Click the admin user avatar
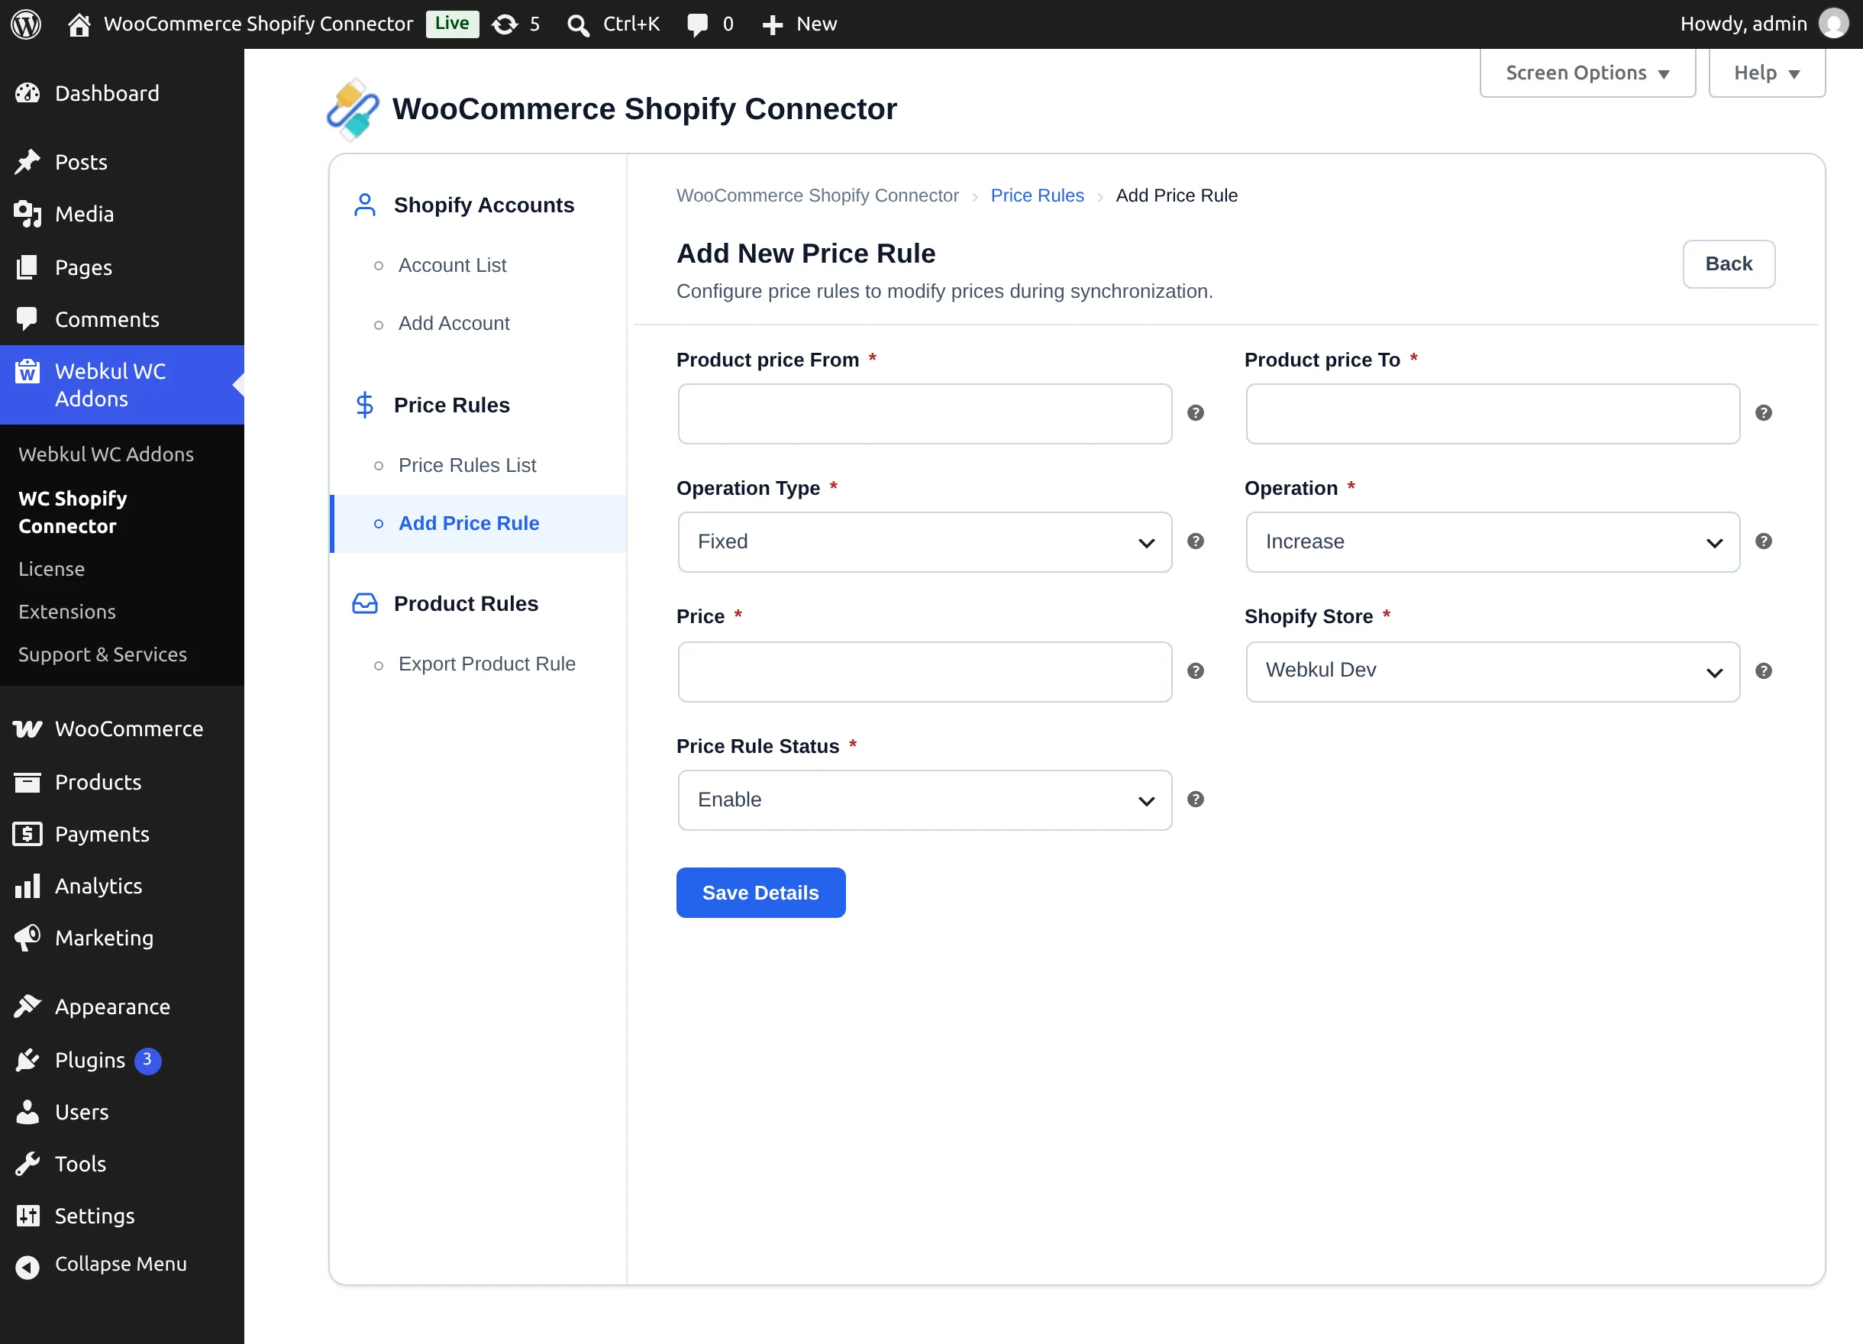Screen dimensions: 1863x1344 click(1834, 24)
